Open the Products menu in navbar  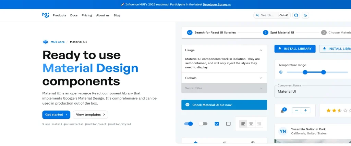click(x=59, y=15)
